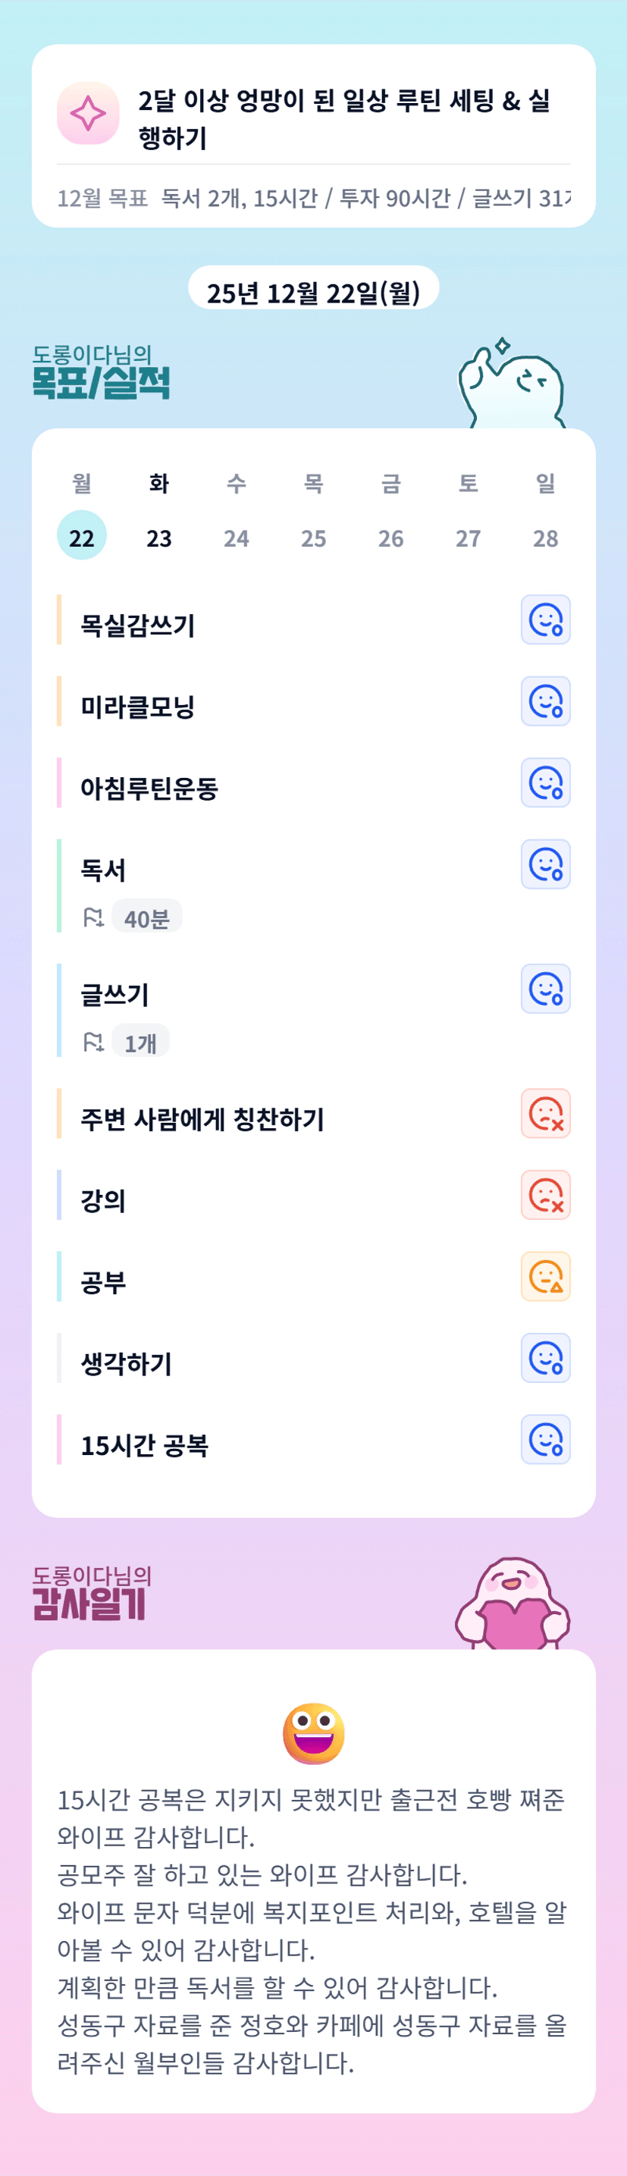Open the 생각하기 goal item
627x2176 pixels.
[x=127, y=1363]
